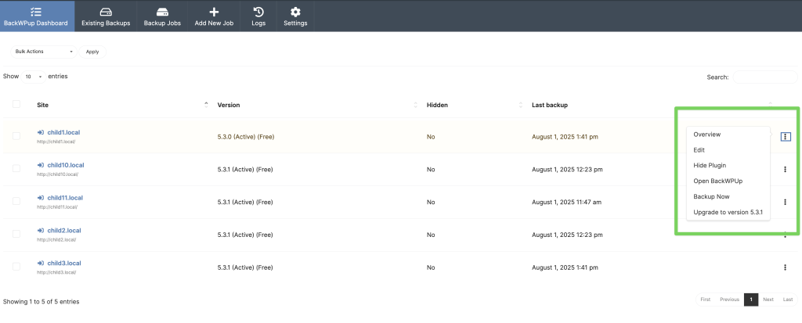Check the child3.local row checkbox
The image size is (802, 323).
tap(16, 267)
